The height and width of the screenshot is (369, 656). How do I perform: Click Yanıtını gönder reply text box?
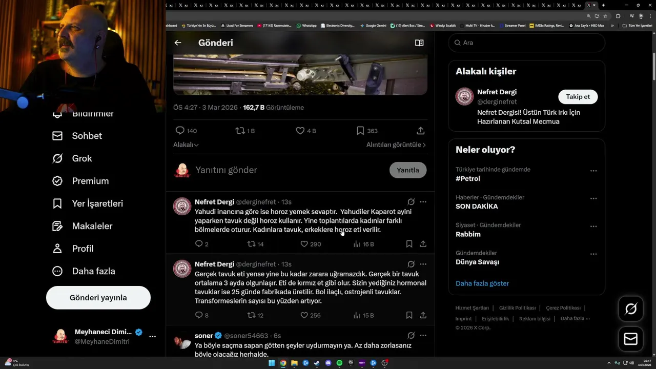pyautogui.click(x=290, y=170)
